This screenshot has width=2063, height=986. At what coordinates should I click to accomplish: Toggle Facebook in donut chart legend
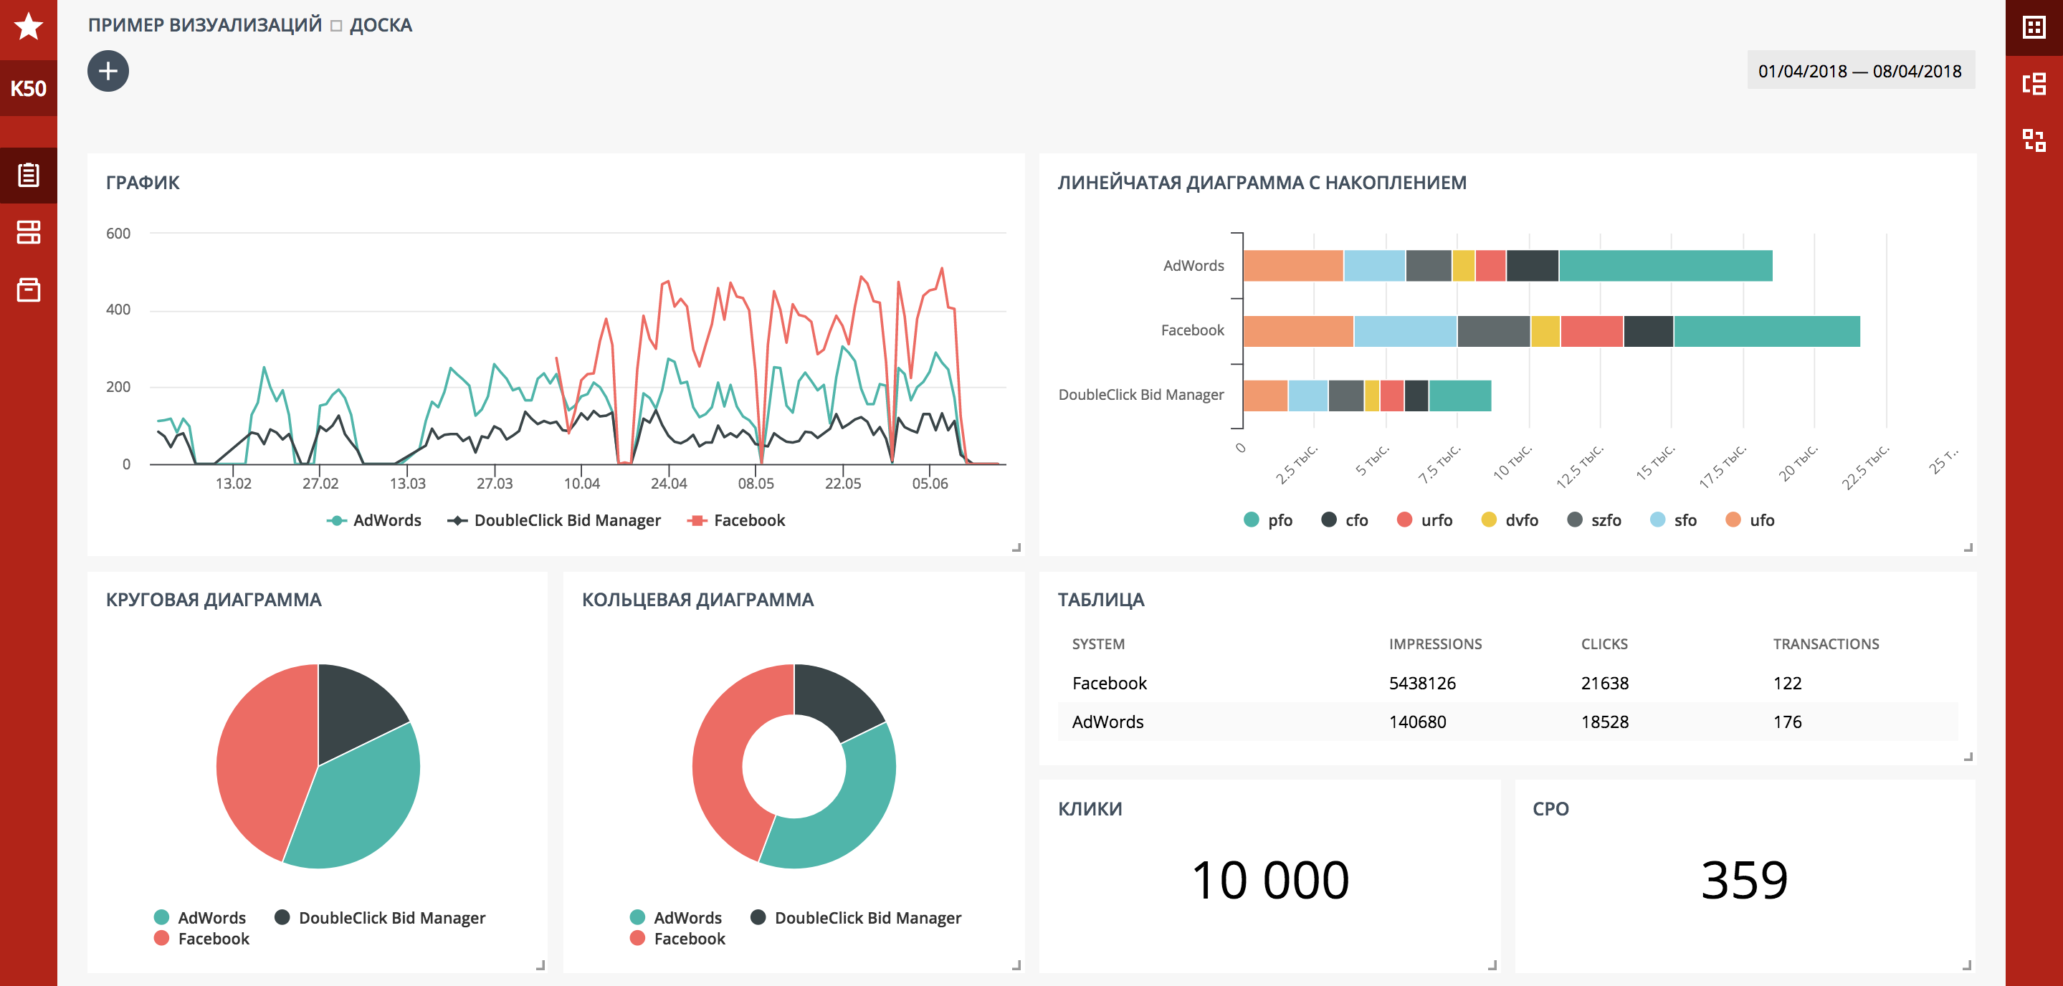(677, 939)
